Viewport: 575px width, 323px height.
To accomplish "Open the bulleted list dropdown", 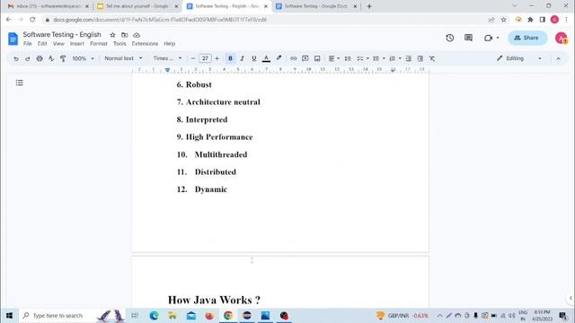I will (379, 58).
